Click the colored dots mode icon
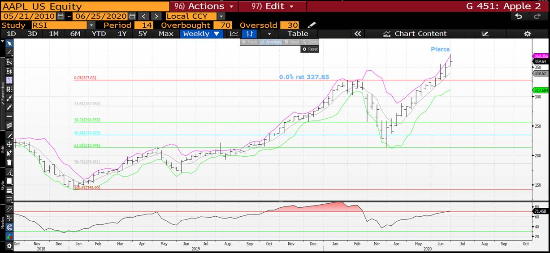The image size is (550, 253). (9, 236)
